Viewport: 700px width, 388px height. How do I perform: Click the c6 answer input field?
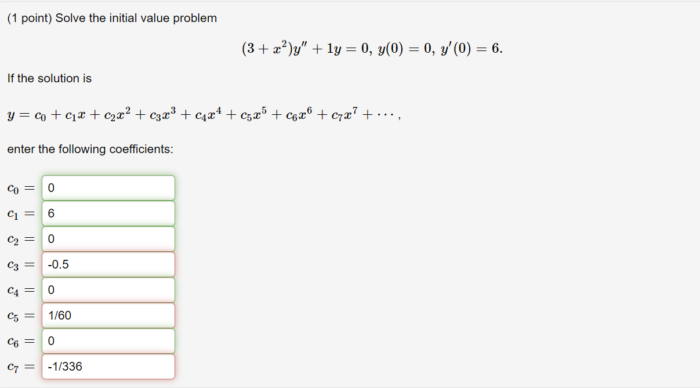[x=108, y=340]
